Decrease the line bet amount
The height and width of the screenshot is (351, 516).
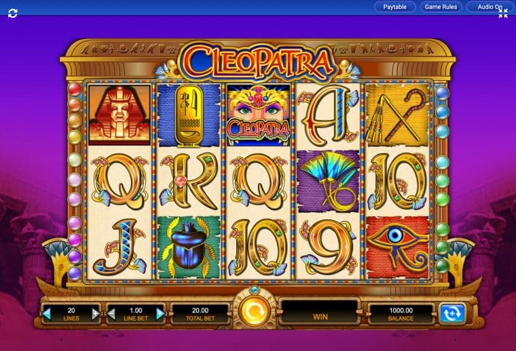(111, 314)
